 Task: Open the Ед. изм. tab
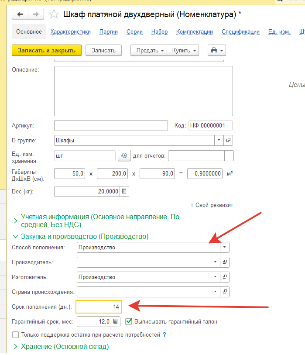coord(279,32)
